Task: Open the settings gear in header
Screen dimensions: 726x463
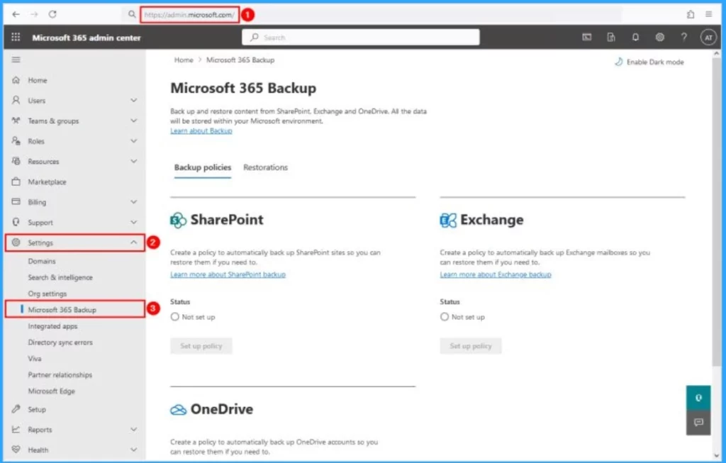Action: 660,37
